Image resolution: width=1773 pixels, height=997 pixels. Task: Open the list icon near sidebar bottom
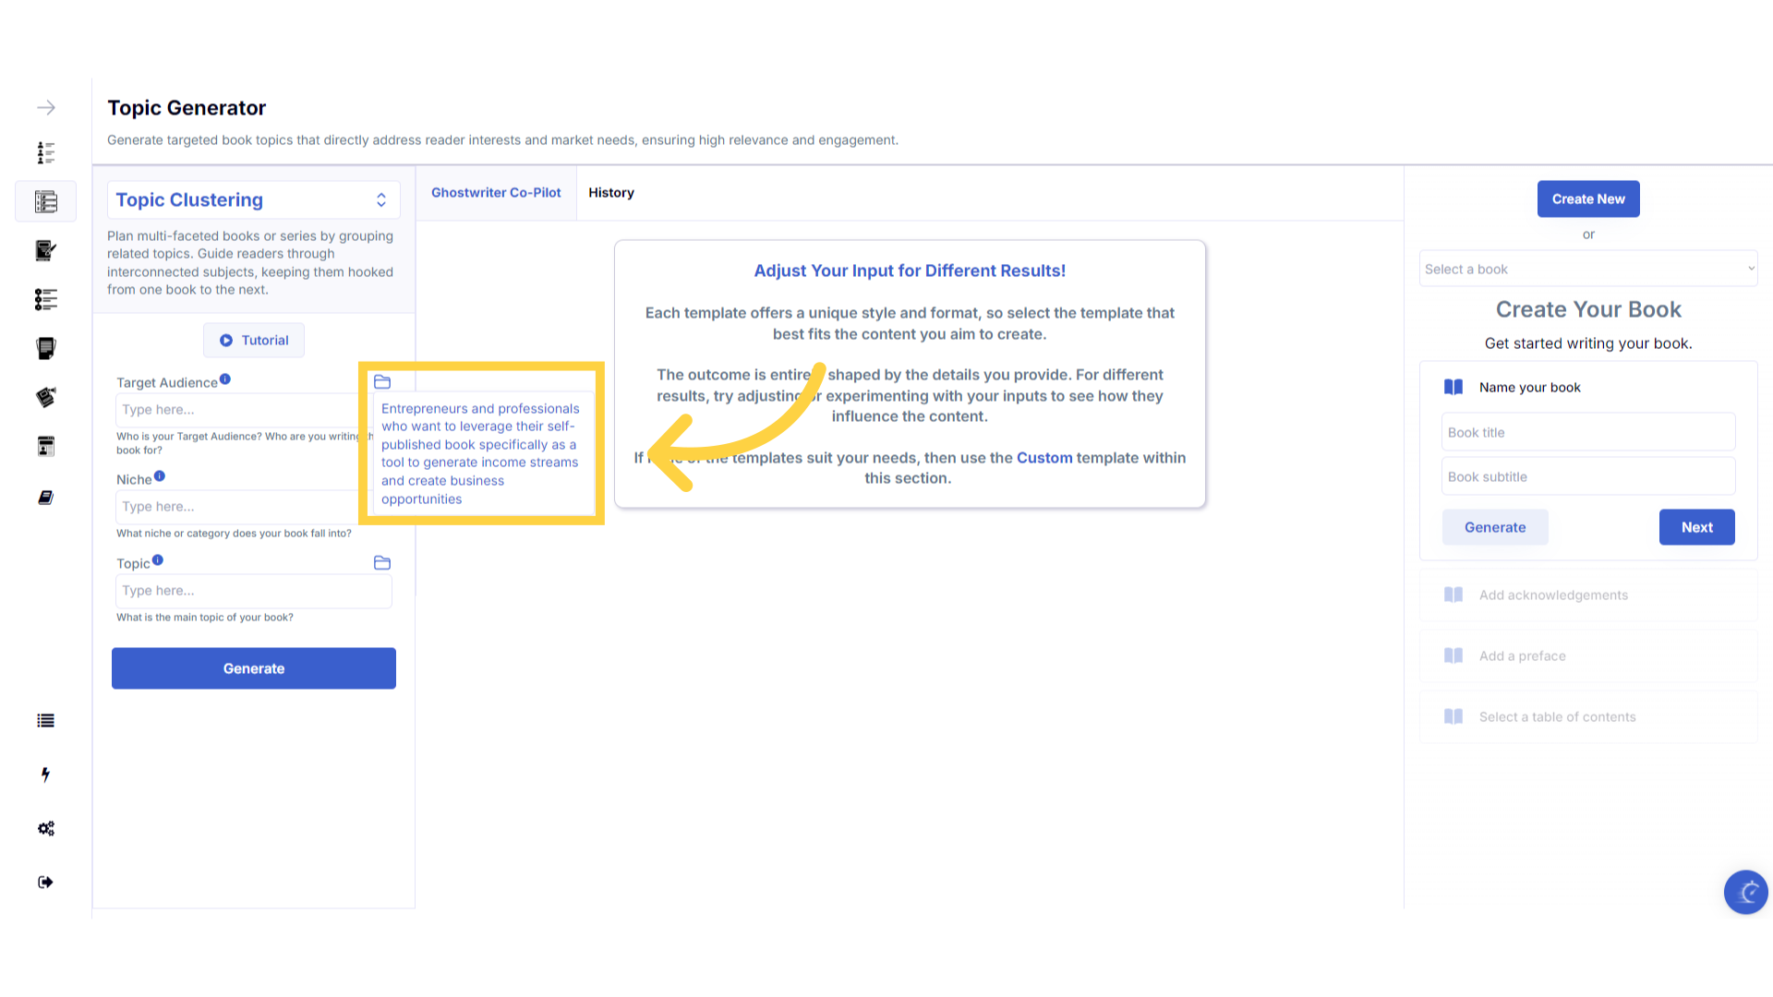46,721
